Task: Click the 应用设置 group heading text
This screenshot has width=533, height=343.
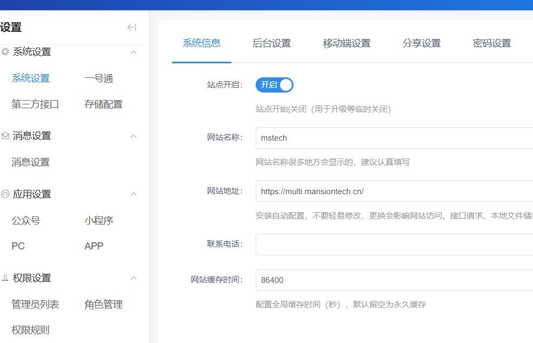Action: click(32, 194)
